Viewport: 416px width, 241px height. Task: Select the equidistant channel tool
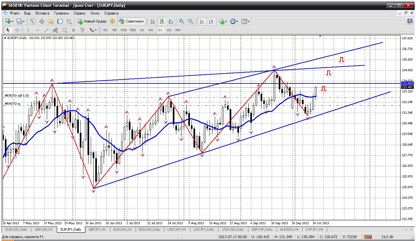click(56, 30)
